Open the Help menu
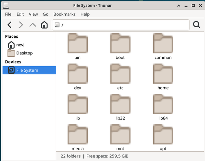The height and width of the screenshot is (161, 205). click(x=85, y=14)
